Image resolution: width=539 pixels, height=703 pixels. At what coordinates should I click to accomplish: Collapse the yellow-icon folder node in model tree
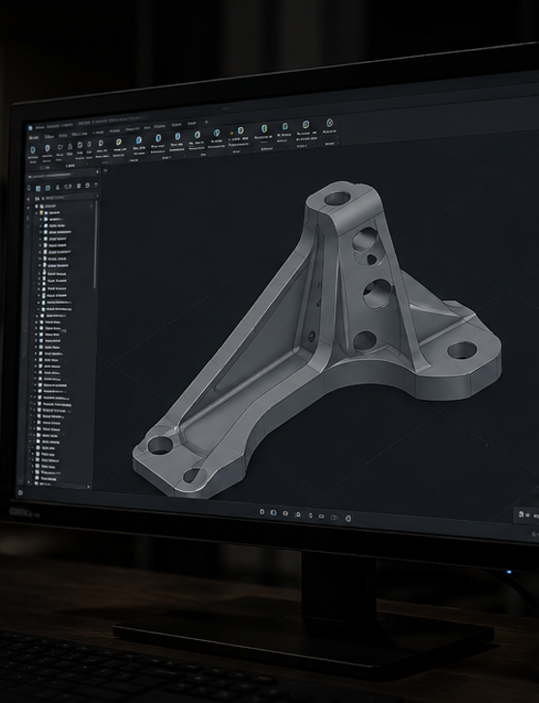(37, 213)
